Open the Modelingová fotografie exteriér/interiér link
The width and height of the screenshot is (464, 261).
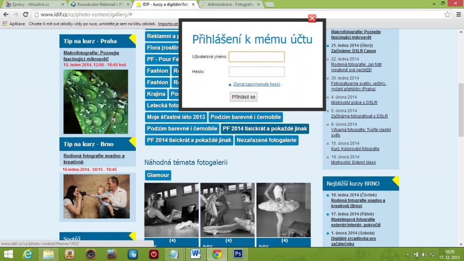tap(356, 222)
